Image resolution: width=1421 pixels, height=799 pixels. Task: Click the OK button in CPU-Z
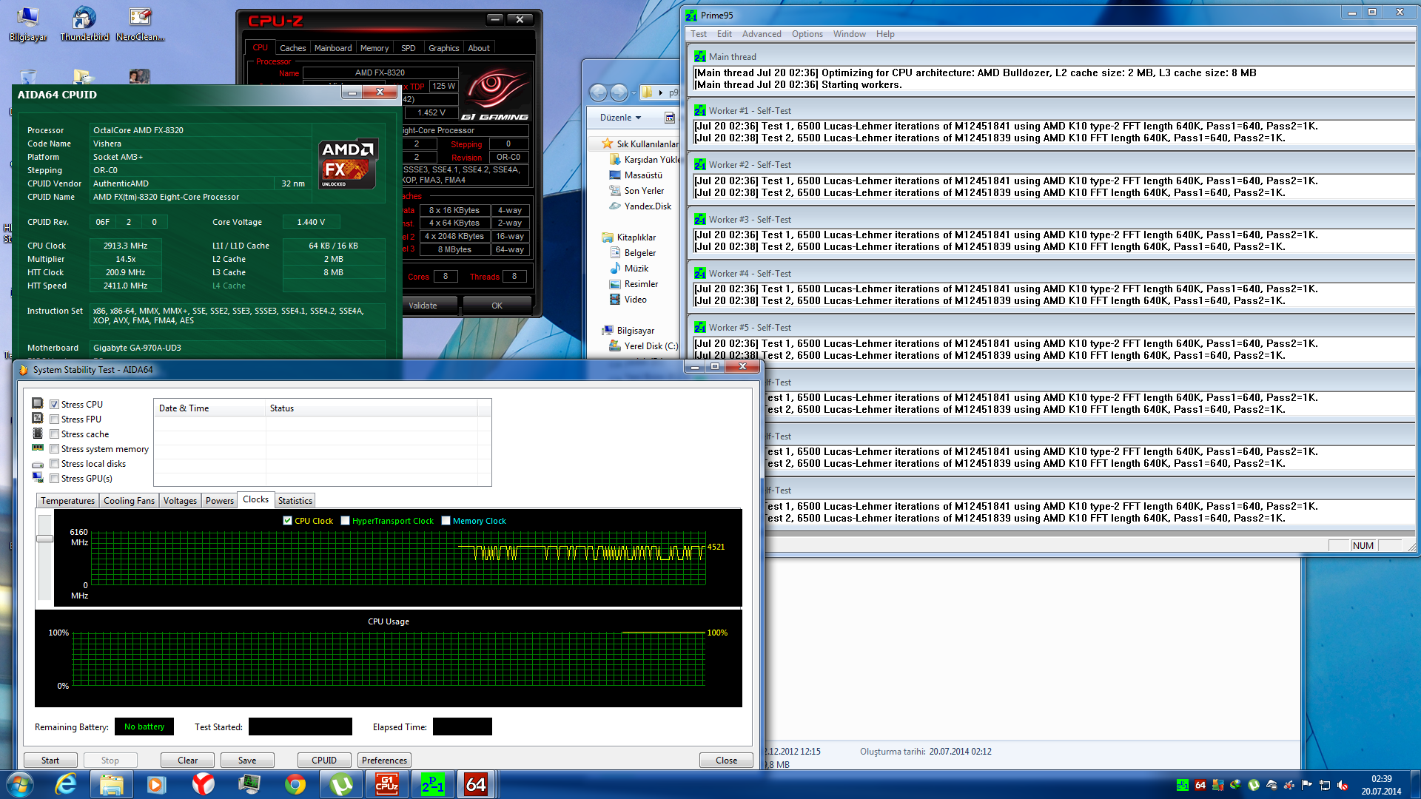point(497,306)
